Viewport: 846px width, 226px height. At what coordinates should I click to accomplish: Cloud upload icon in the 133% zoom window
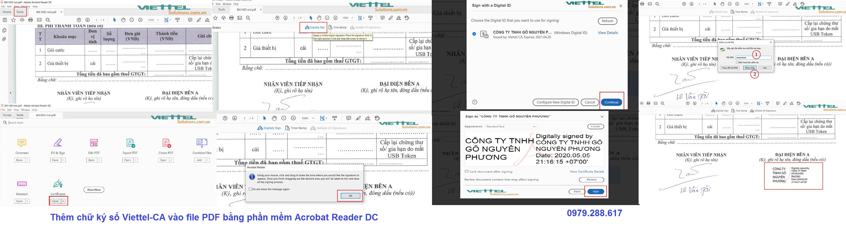[x=22, y=20]
